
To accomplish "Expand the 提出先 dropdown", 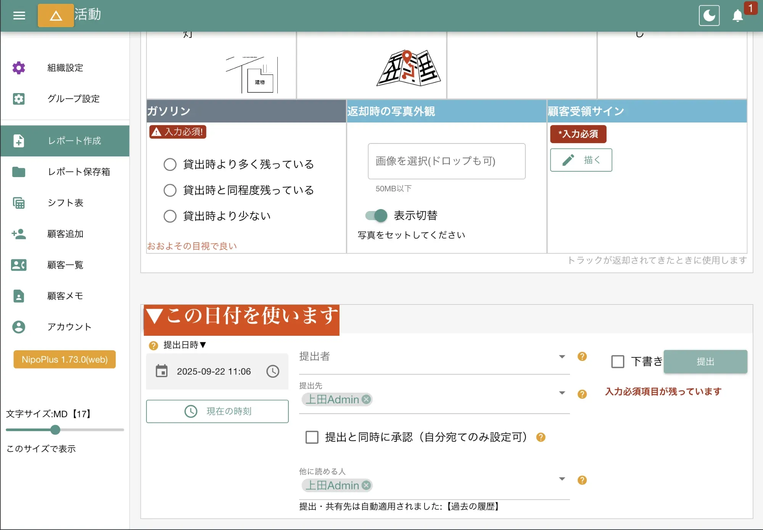I will pyautogui.click(x=562, y=393).
